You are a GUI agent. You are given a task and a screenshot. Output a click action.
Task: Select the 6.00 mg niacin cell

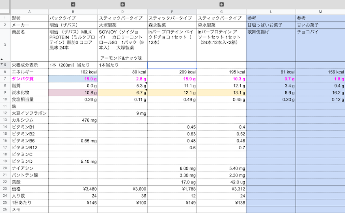[x=172, y=168]
